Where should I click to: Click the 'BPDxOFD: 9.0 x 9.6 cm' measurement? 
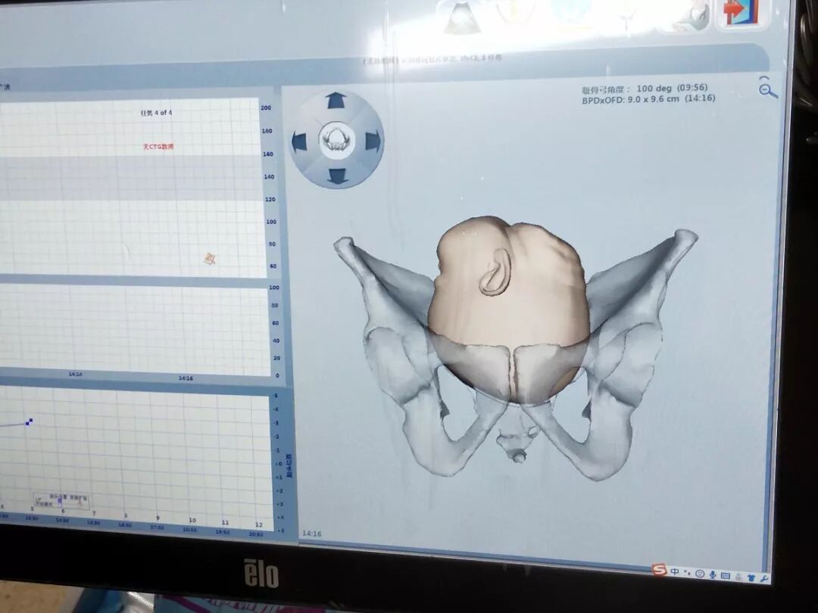click(631, 99)
